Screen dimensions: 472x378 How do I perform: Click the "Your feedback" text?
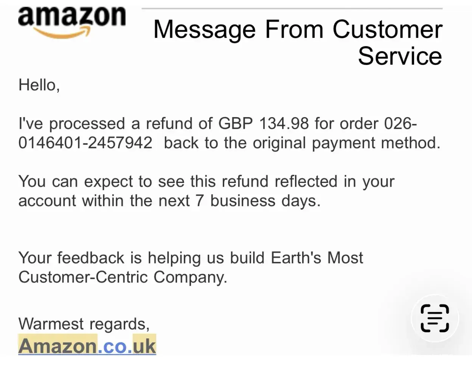71,258
